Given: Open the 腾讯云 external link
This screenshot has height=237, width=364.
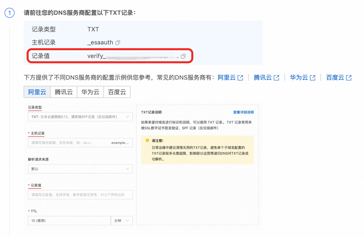Looking at the screenshot, I should tap(266, 78).
